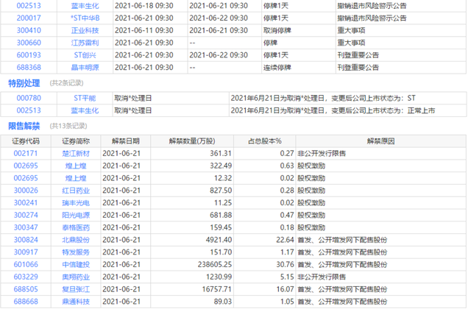Click the 解禁日期 column header
Screen dimensions: 471x309
coord(126,141)
